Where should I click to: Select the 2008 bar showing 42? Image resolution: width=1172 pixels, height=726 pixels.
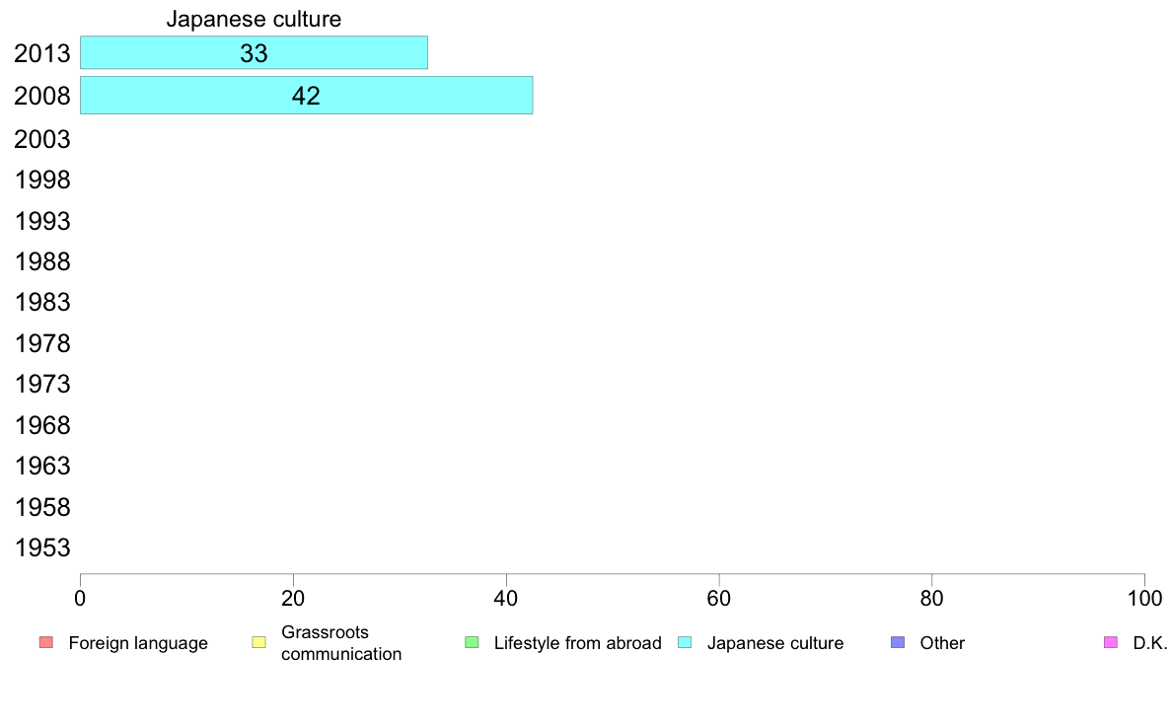point(307,95)
